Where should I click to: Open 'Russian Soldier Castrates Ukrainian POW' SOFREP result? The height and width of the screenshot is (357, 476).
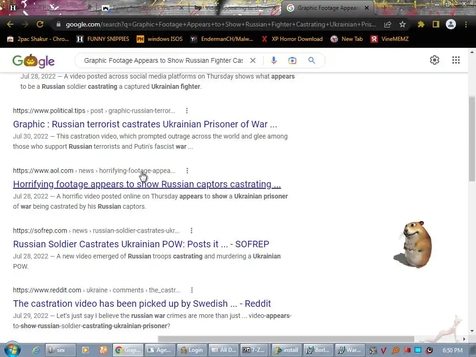tap(141, 244)
